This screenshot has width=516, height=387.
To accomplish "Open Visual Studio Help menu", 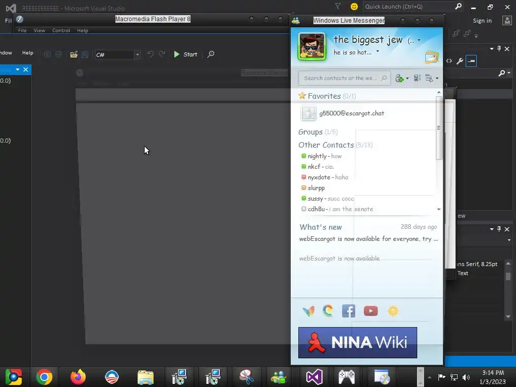I will click(28, 52).
